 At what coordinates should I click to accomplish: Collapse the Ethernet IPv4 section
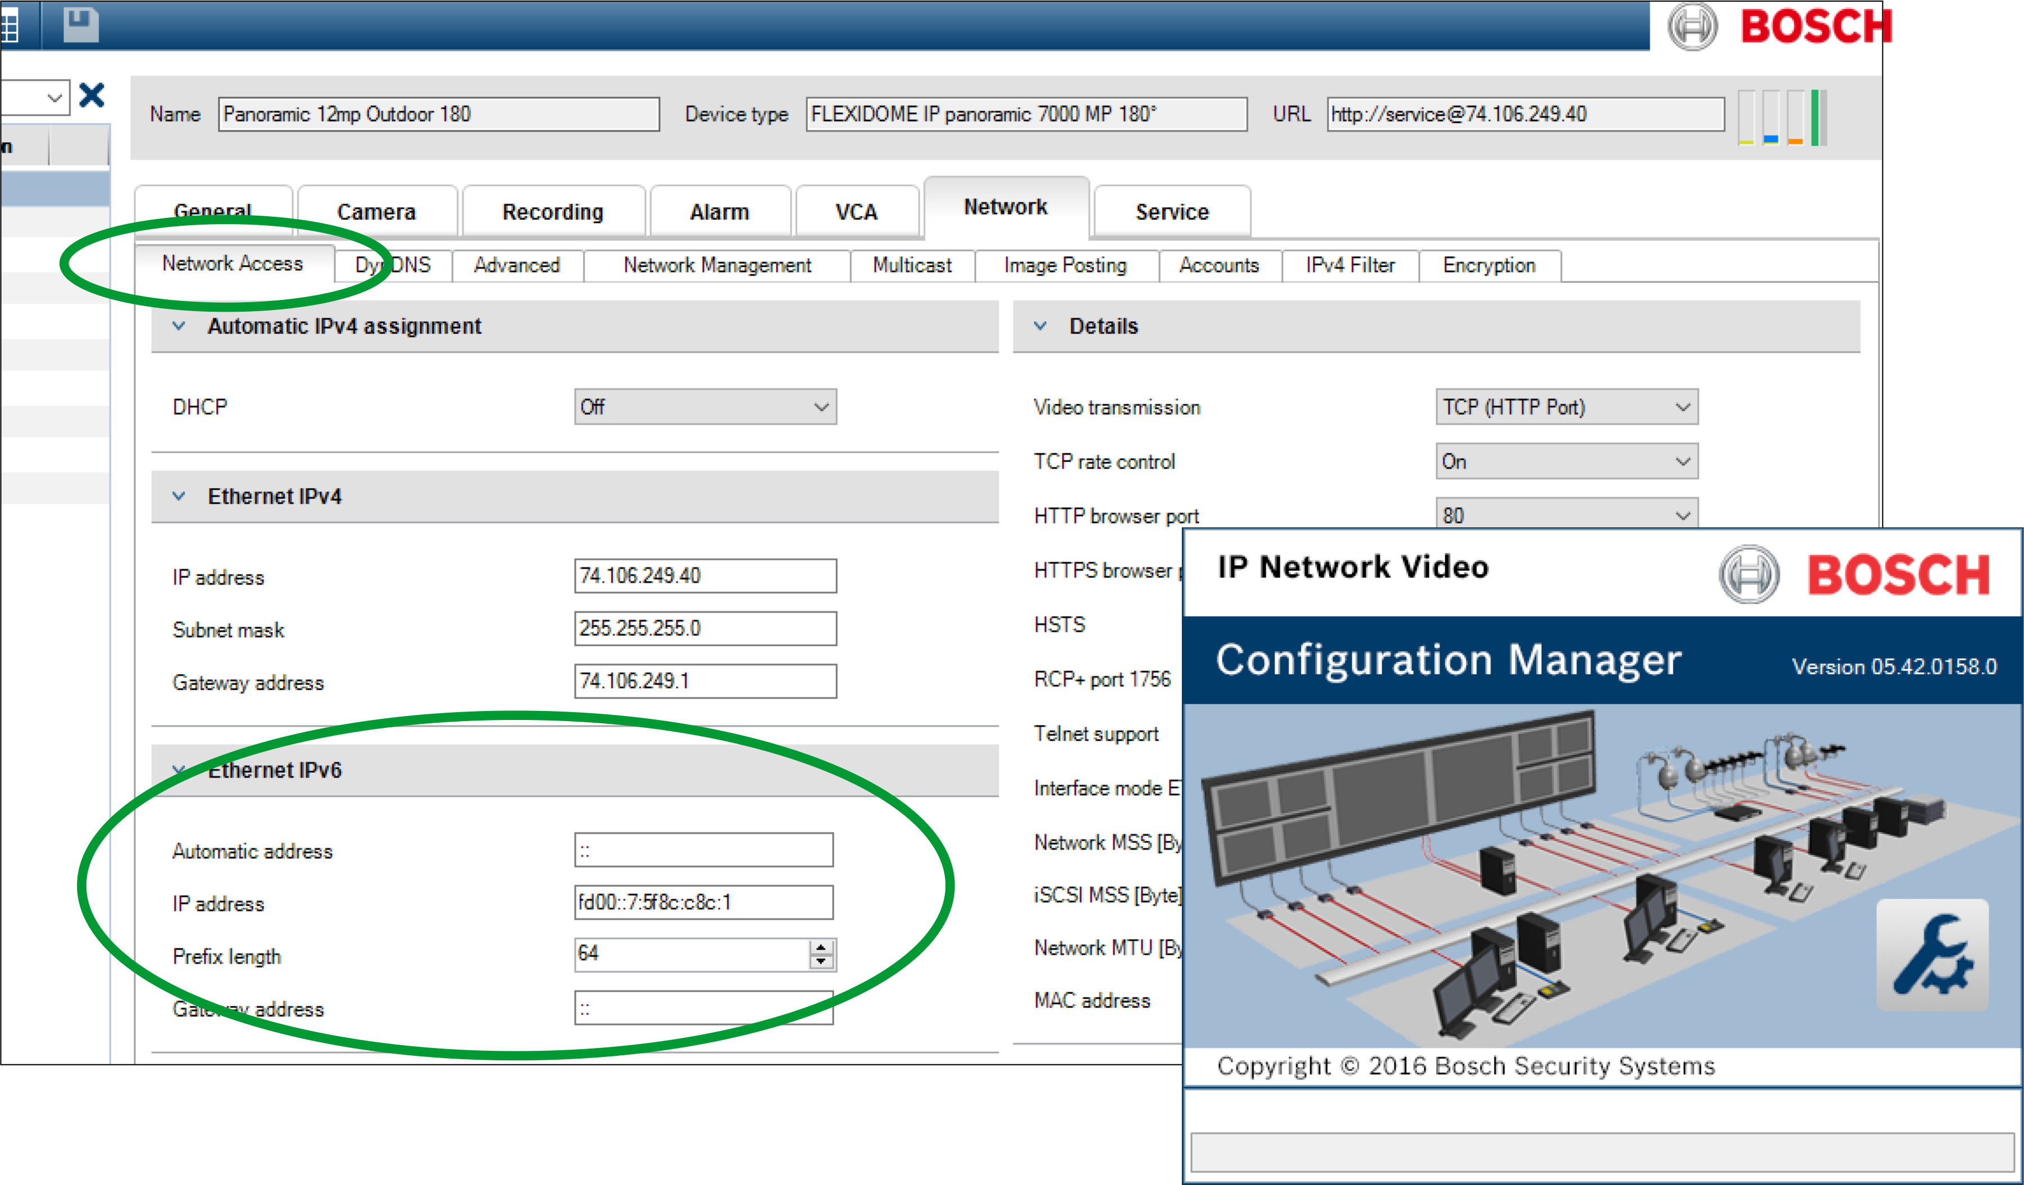click(x=179, y=496)
